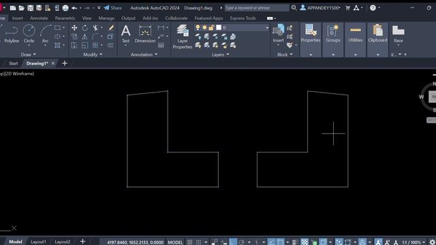The width and height of the screenshot is (436, 245).
Task: Click the Text annotation tool
Action: point(125,34)
